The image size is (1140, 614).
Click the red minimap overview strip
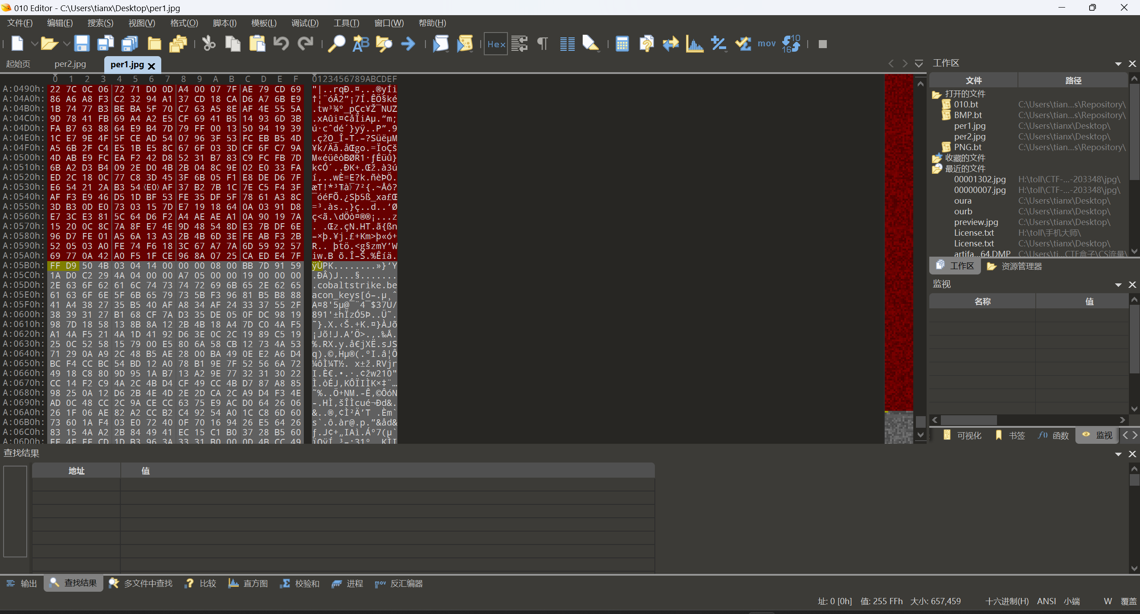point(898,241)
